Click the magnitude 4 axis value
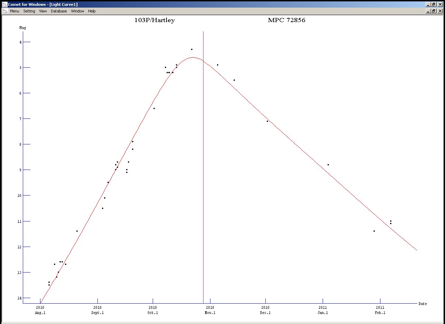The height and width of the screenshot is (324, 445). tap(21, 42)
